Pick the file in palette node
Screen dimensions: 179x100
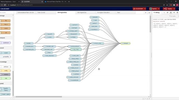[5, 24]
